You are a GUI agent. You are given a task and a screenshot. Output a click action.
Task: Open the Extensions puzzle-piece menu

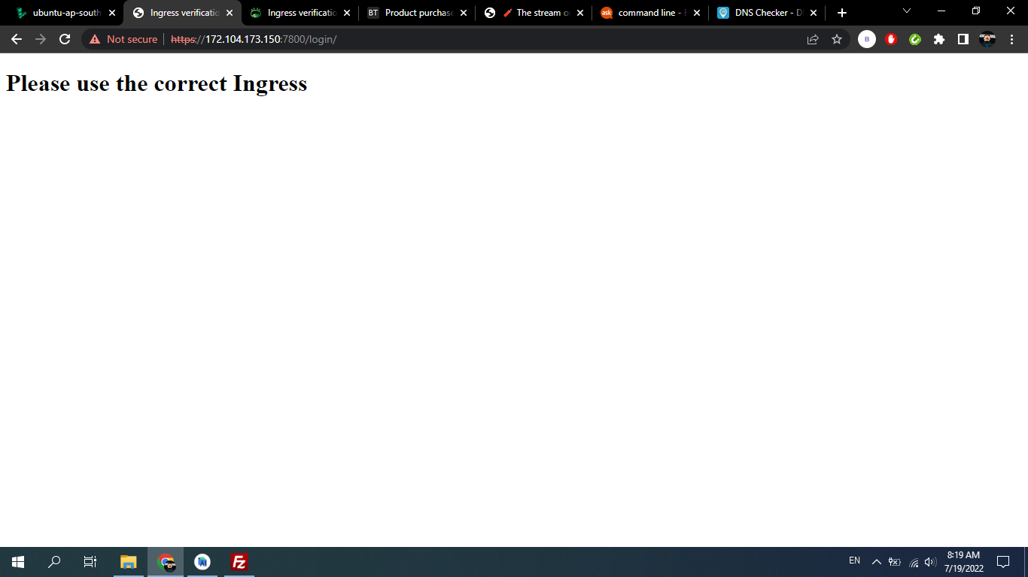click(939, 39)
